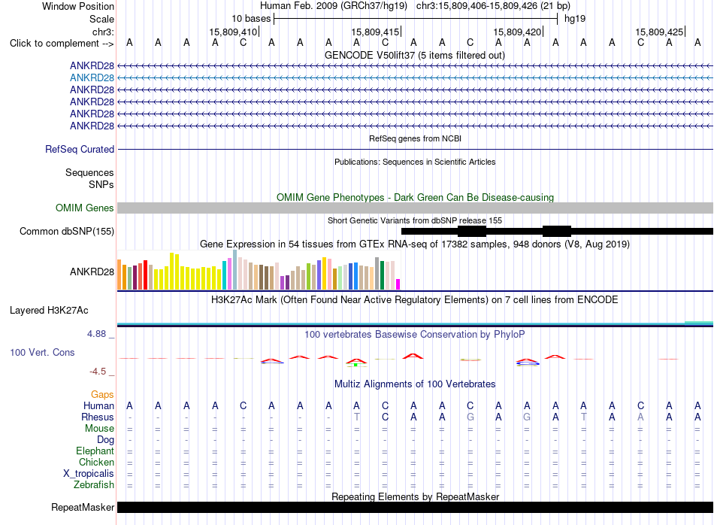Click the 15,809,415 ruler position
Viewport: 714px width, 525px height.
[375, 32]
